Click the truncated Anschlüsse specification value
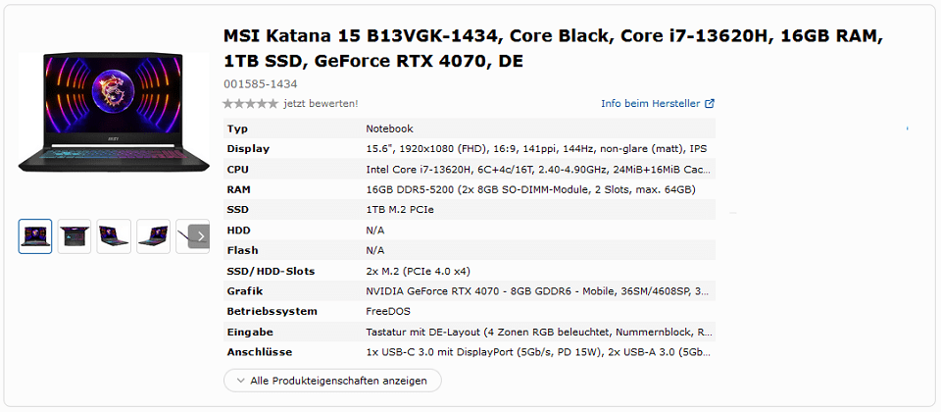 point(539,352)
